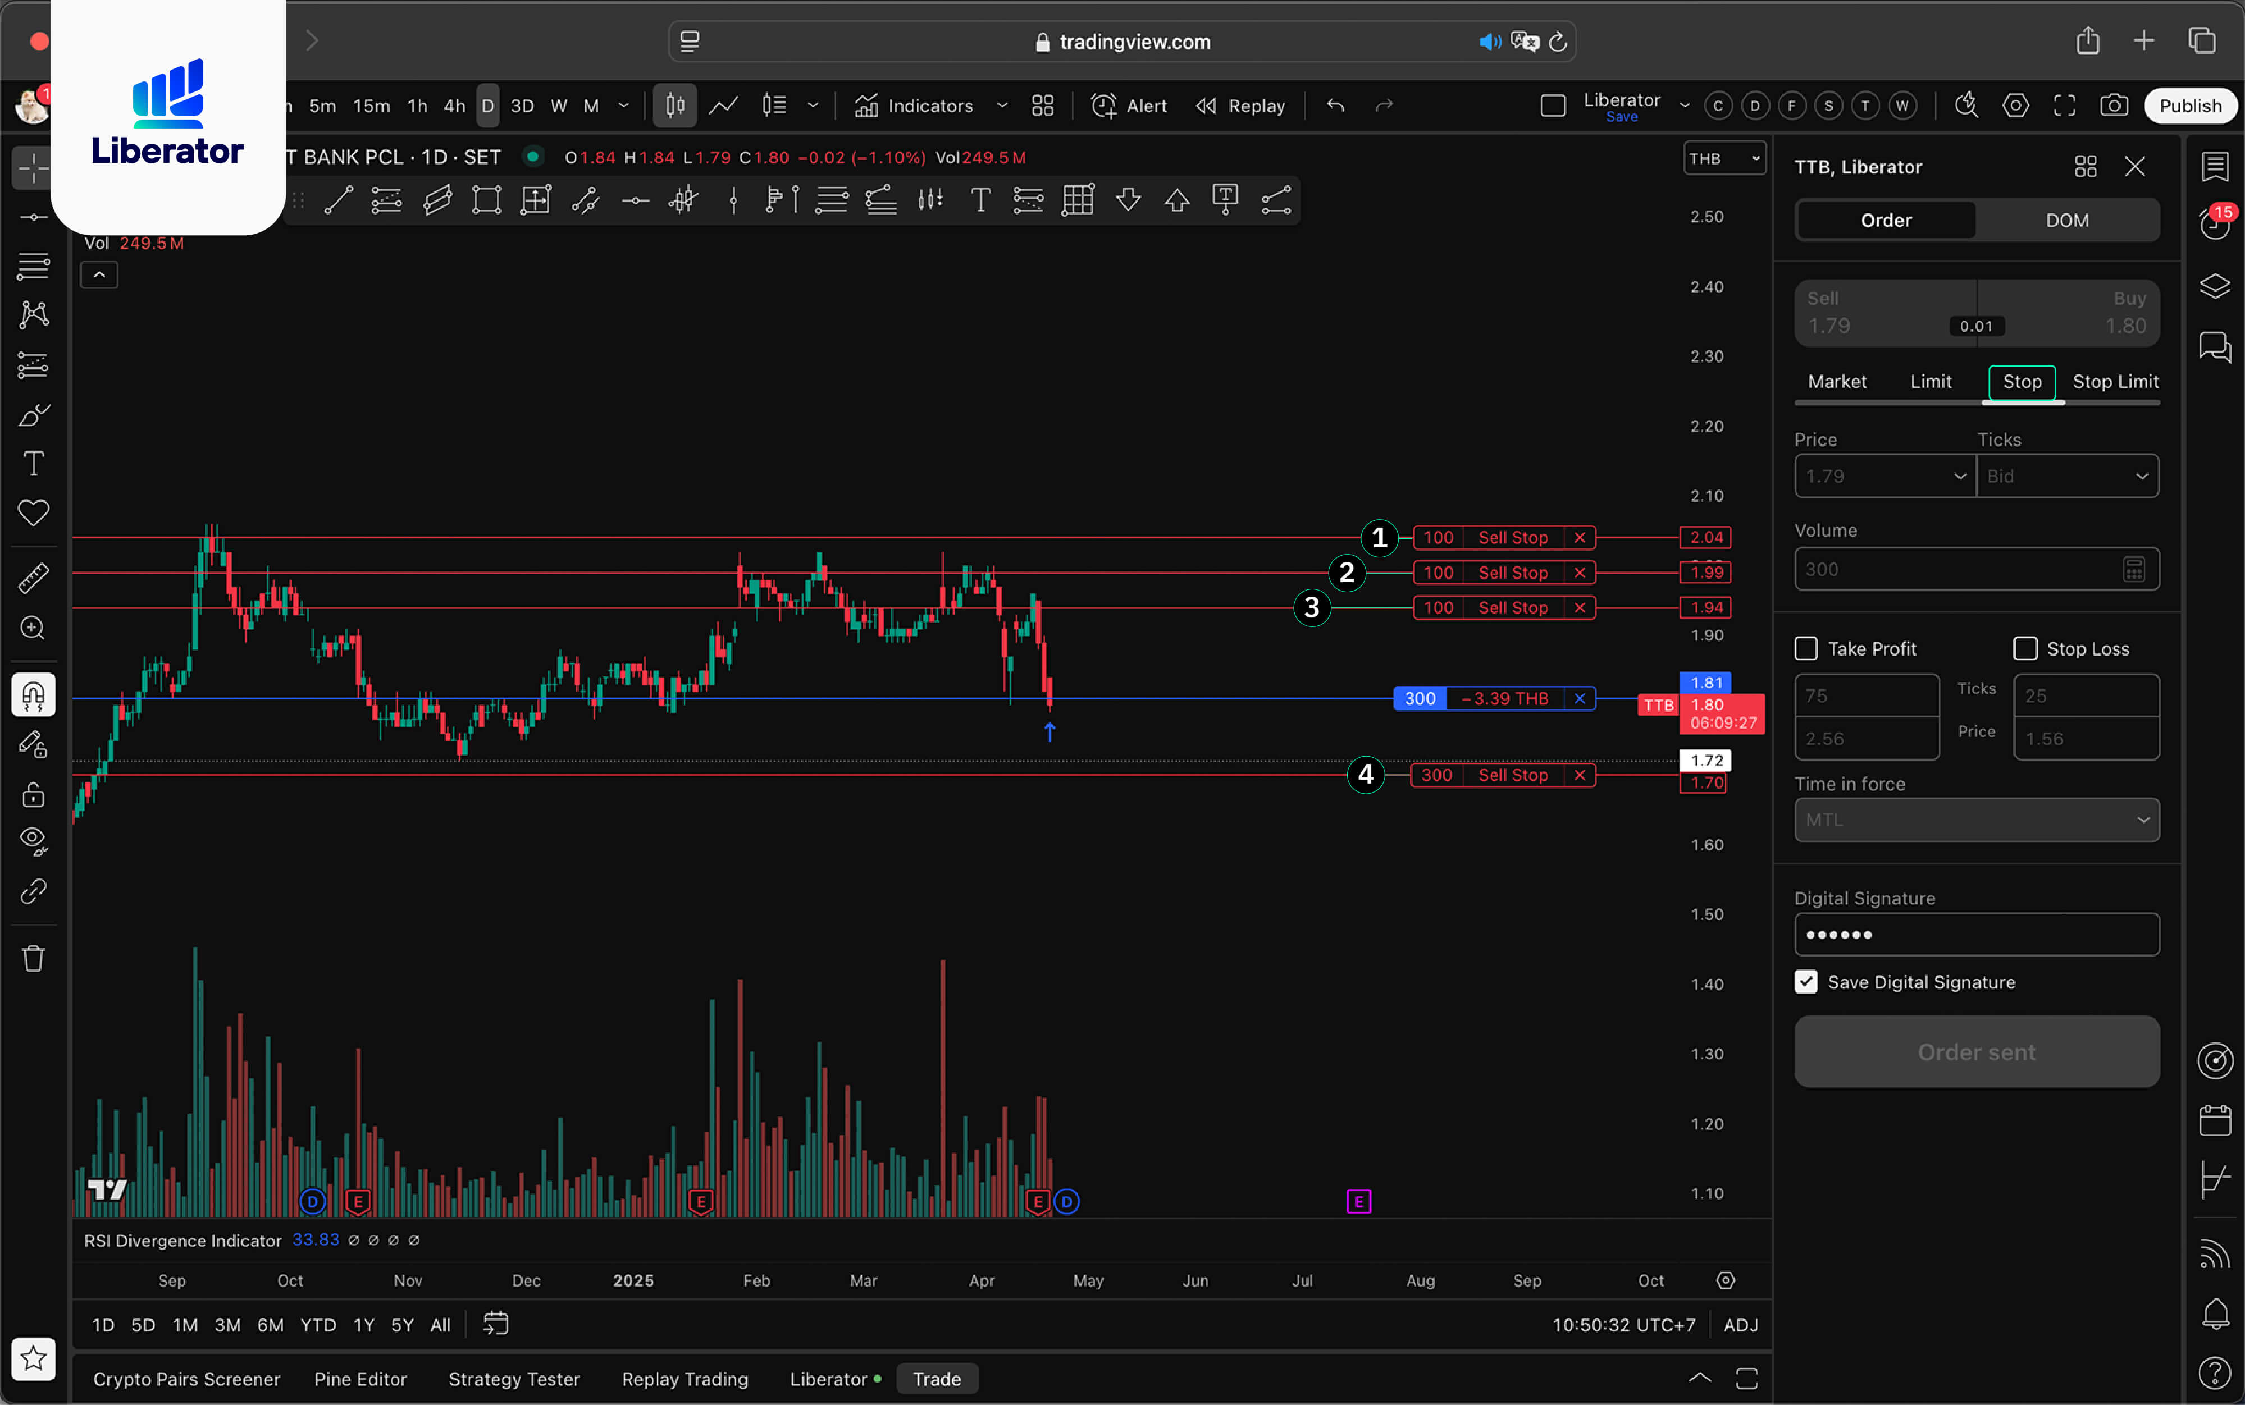Create an Alert
This screenshot has width=2245, height=1405.
point(1129,106)
